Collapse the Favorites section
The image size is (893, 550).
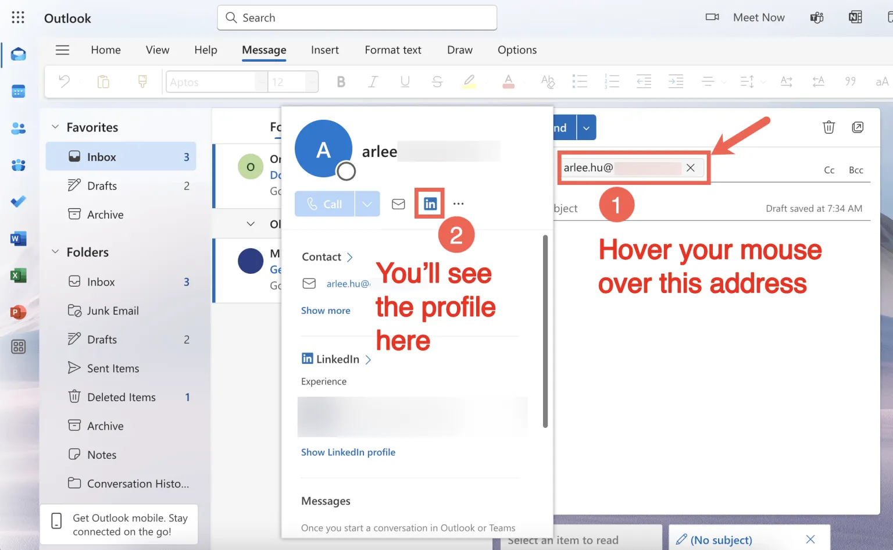tap(55, 127)
